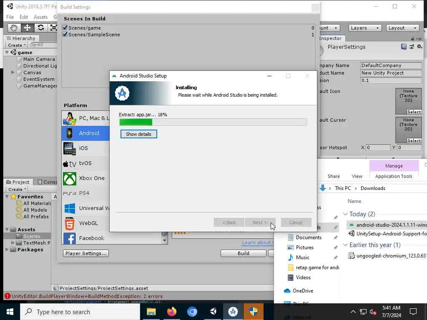The image size is (427, 320).
Task: Select the Hand tool in Unity toolbar
Action: pyautogui.click(x=14, y=28)
